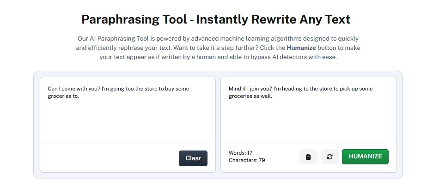
Task: Clear the input text with Clear button
Action: [x=193, y=158]
